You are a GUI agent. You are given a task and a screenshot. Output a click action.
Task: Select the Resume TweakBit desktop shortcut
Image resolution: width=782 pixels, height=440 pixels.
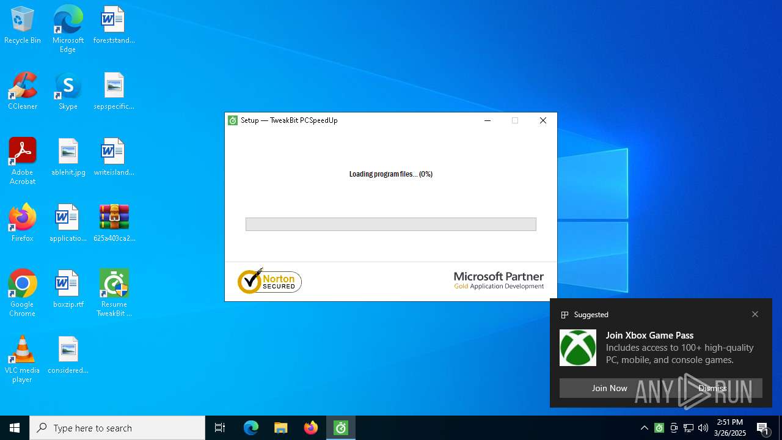[x=114, y=293]
